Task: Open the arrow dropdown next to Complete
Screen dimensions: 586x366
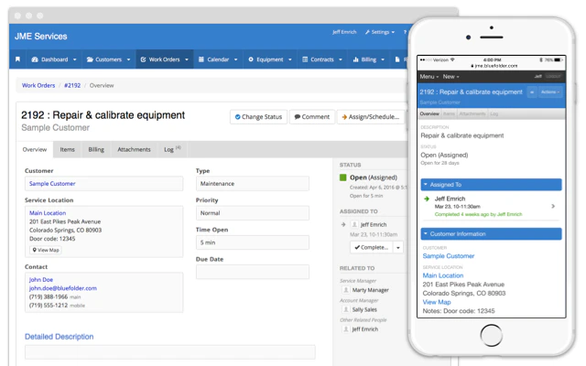Action: point(398,247)
